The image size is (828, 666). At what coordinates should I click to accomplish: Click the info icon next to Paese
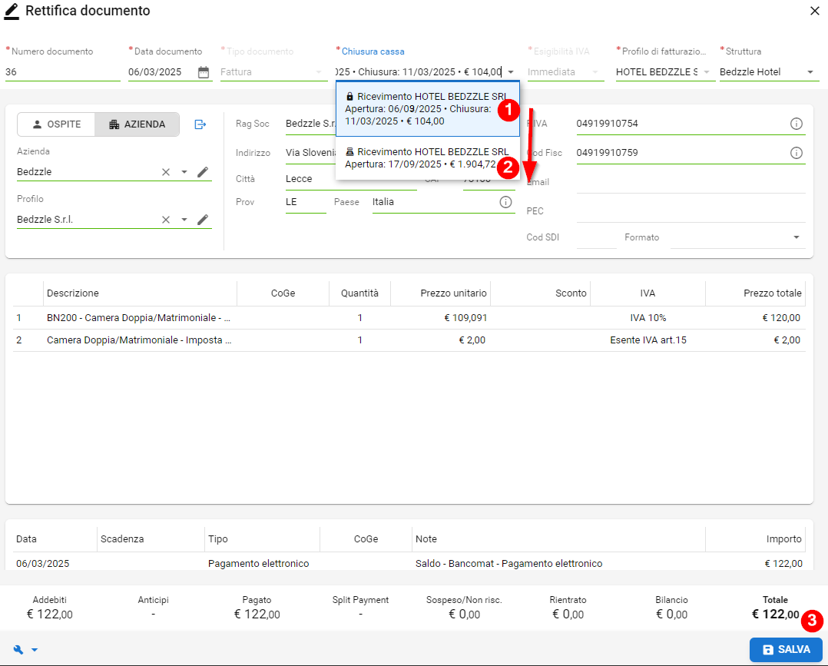[505, 202]
